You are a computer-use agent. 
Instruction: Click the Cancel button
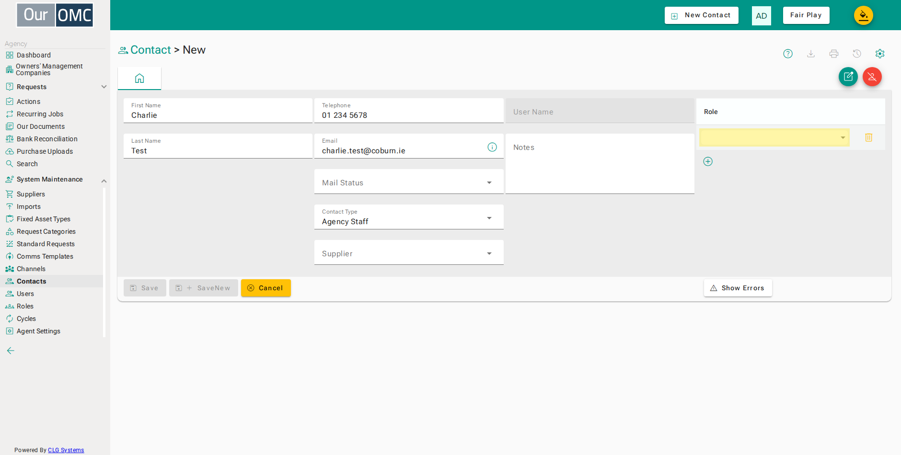click(x=266, y=288)
